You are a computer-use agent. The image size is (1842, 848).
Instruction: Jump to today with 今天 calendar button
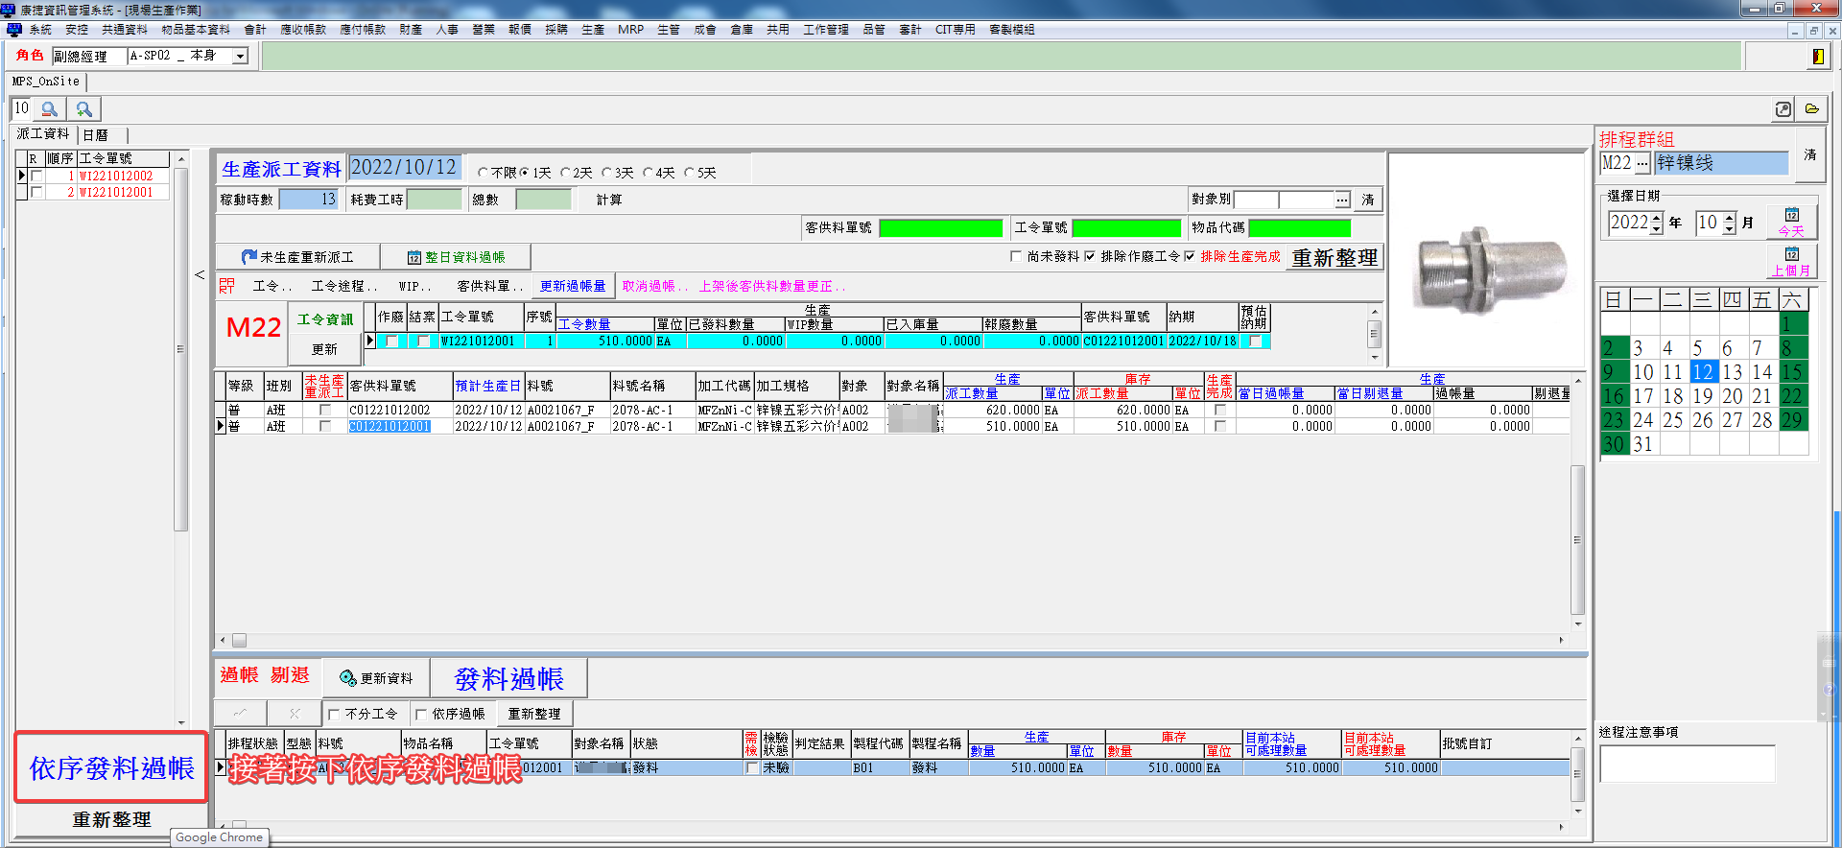pyautogui.click(x=1791, y=222)
